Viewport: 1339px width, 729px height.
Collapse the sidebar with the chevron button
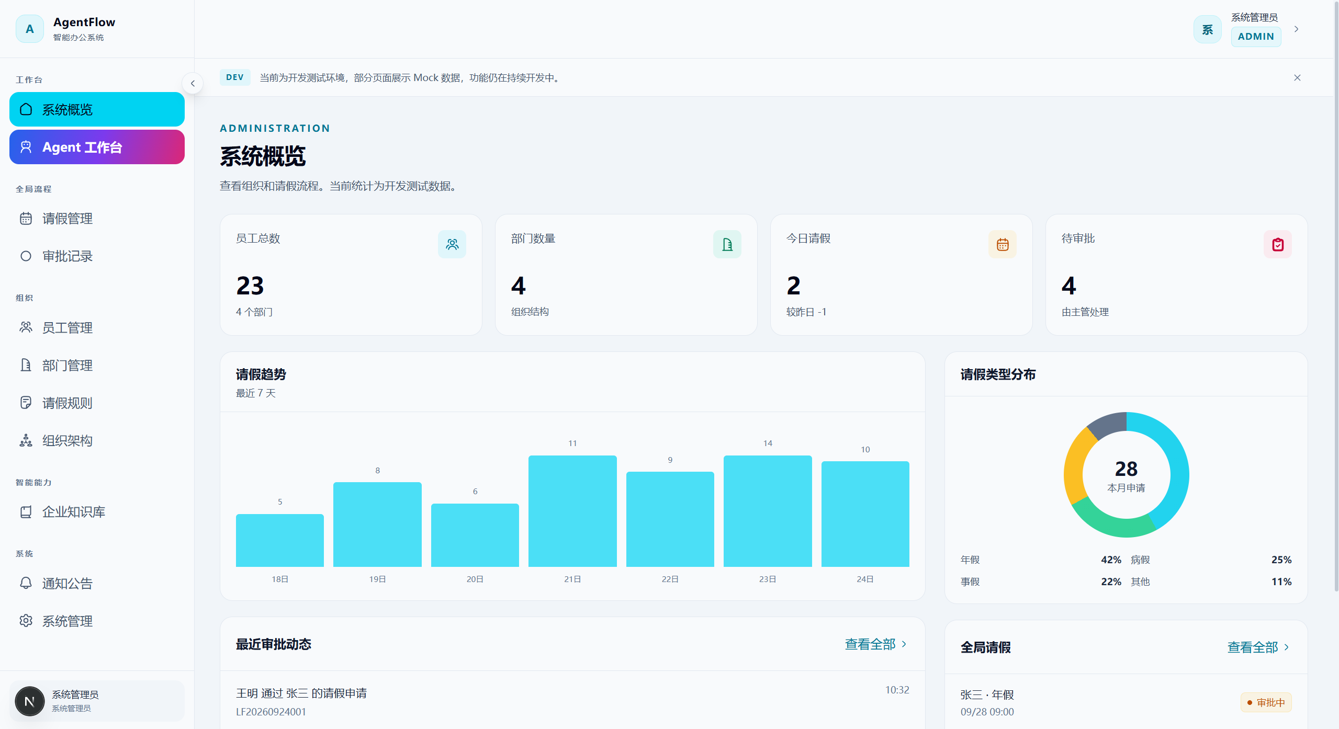[193, 83]
